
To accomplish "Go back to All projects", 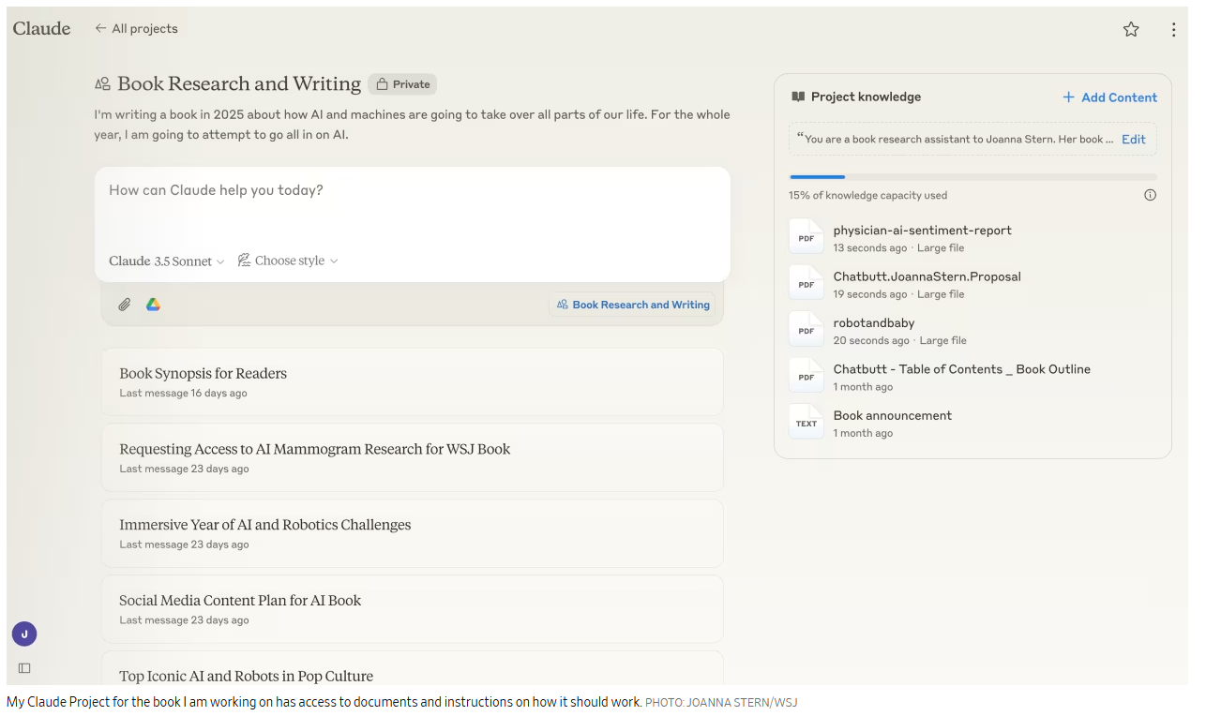I will (x=136, y=28).
